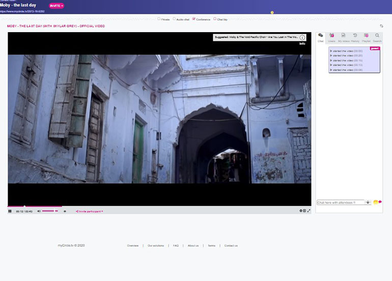Click the up-down arrow icon inside the chat field
The image size is (392, 281).
(368, 202)
